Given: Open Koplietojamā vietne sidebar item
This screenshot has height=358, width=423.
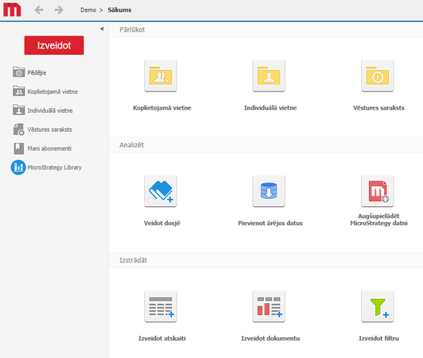Looking at the screenshot, I should 45,91.
